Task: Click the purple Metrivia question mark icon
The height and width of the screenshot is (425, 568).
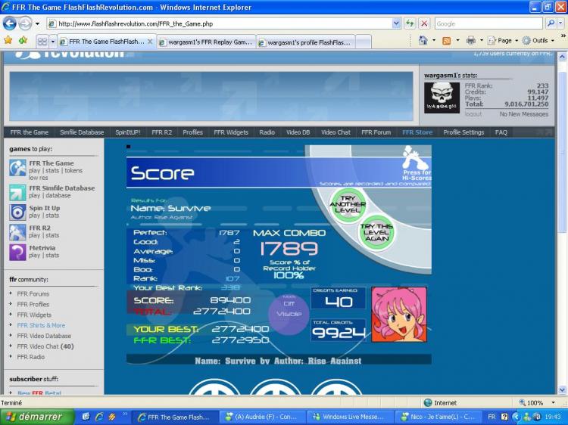Action: [17, 252]
